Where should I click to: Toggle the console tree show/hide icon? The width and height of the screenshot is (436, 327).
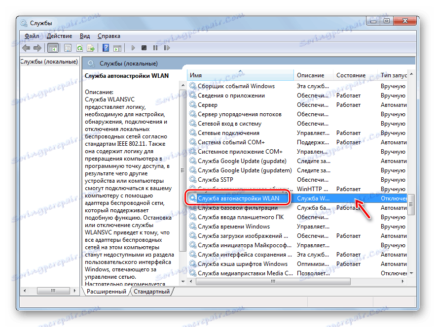point(53,48)
